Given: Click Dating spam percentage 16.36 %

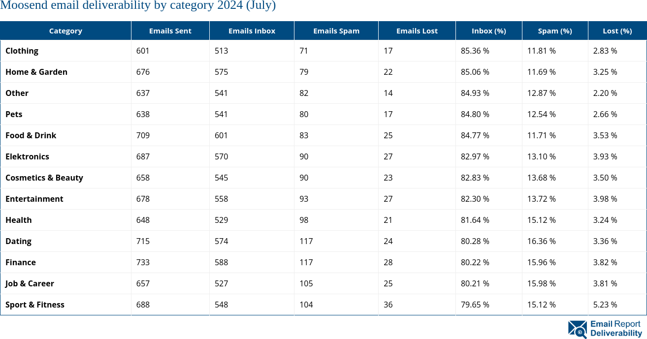Looking at the screenshot, I should pos(542,241).
